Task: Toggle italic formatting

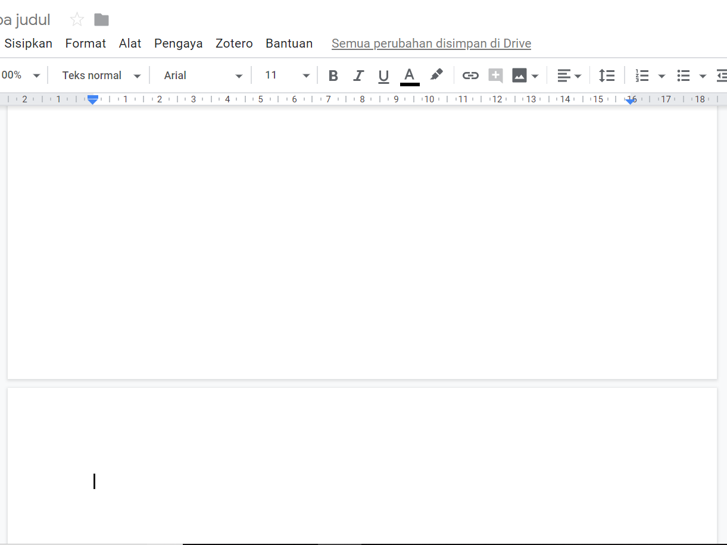Action: 358,76
